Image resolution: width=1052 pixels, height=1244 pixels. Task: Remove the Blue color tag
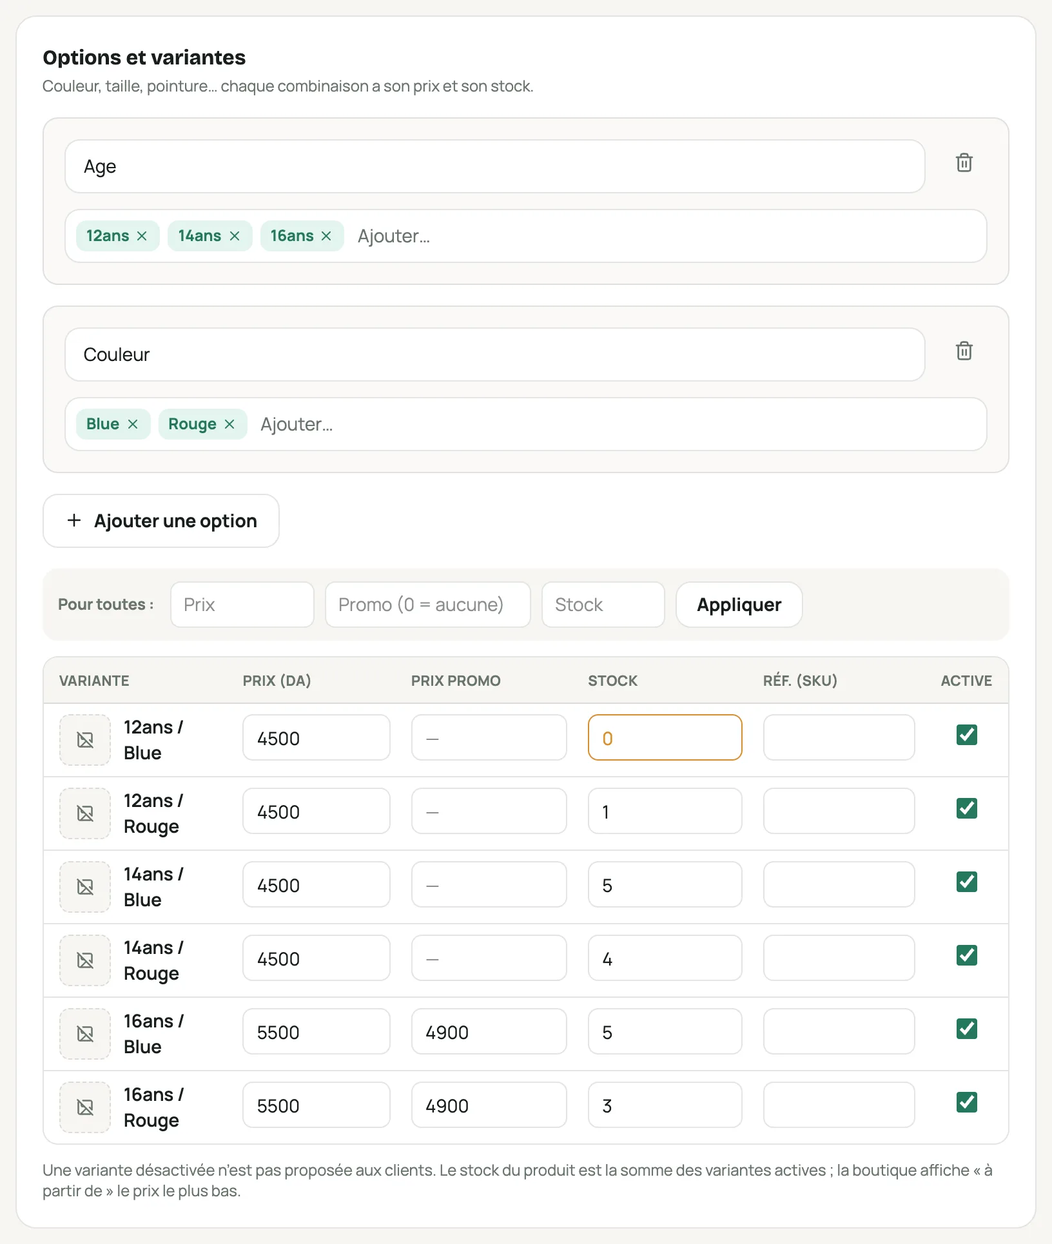coord(133,424)
